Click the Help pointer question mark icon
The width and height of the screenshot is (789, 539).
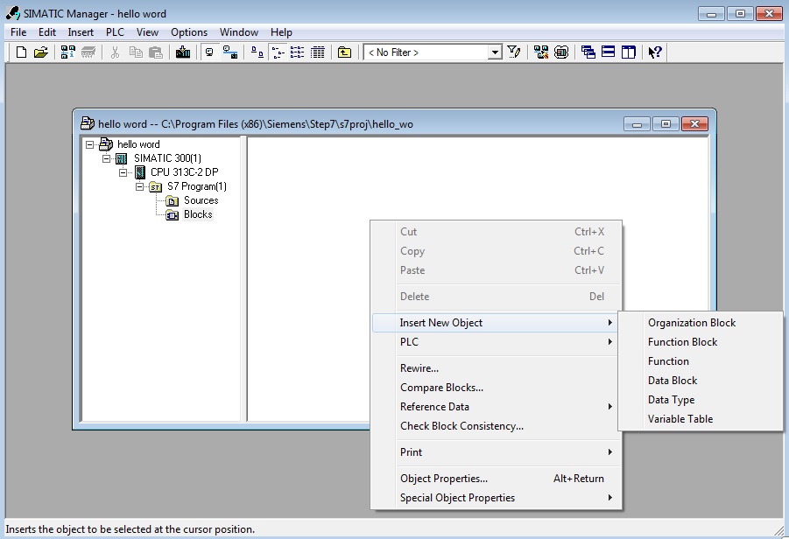(x=654, y=52)
